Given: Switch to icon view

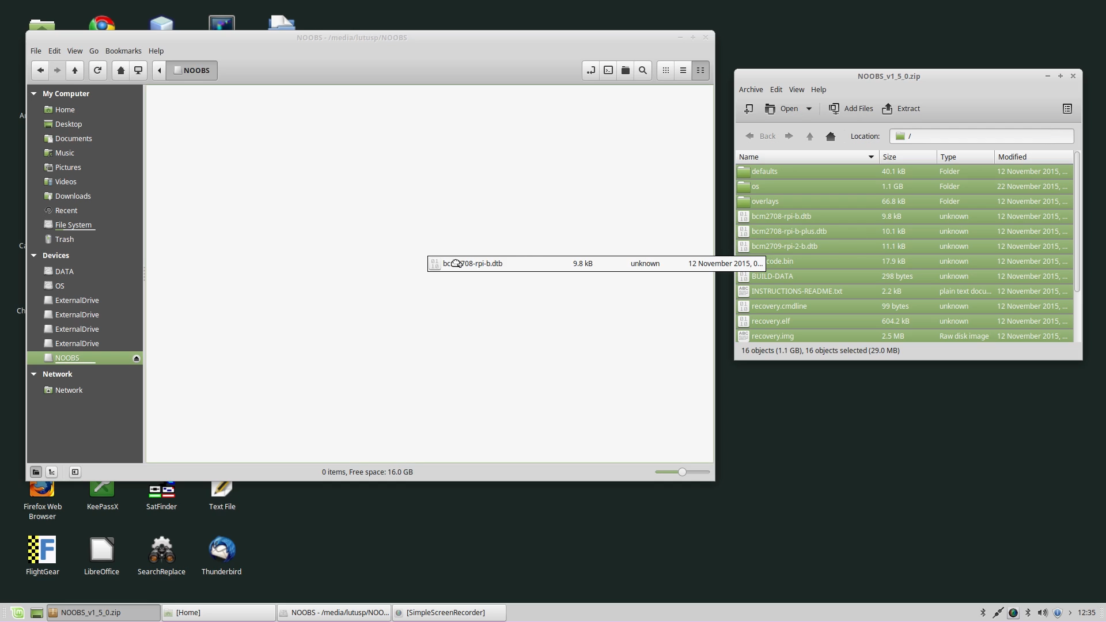Looking at the screenshot, I should click(x=666, y=70).
